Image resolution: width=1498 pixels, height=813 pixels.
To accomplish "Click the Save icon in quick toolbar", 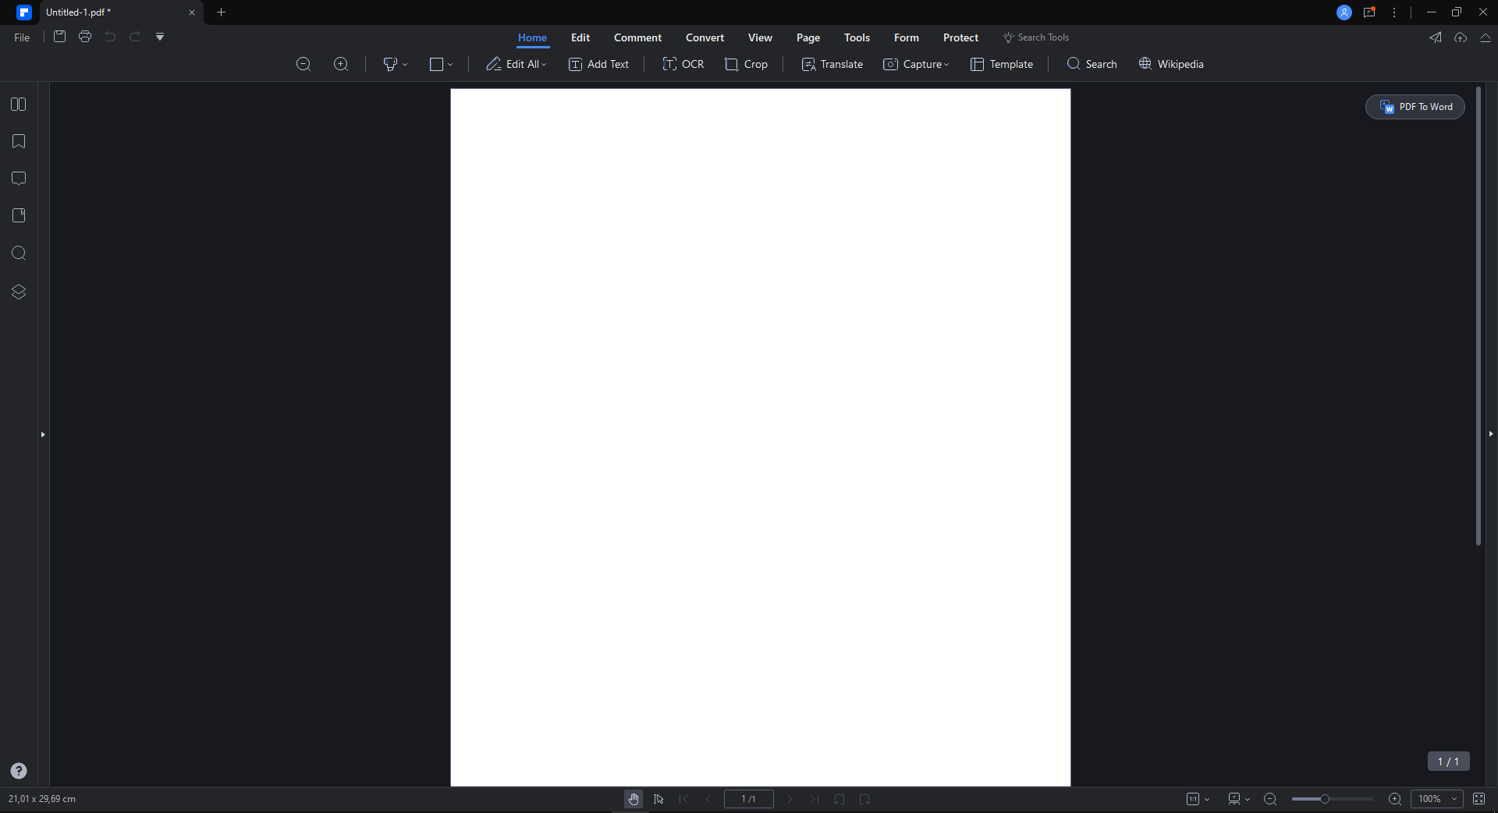I will [59, 37].
